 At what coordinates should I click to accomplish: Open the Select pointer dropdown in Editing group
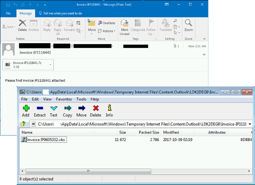pos(177,33)
